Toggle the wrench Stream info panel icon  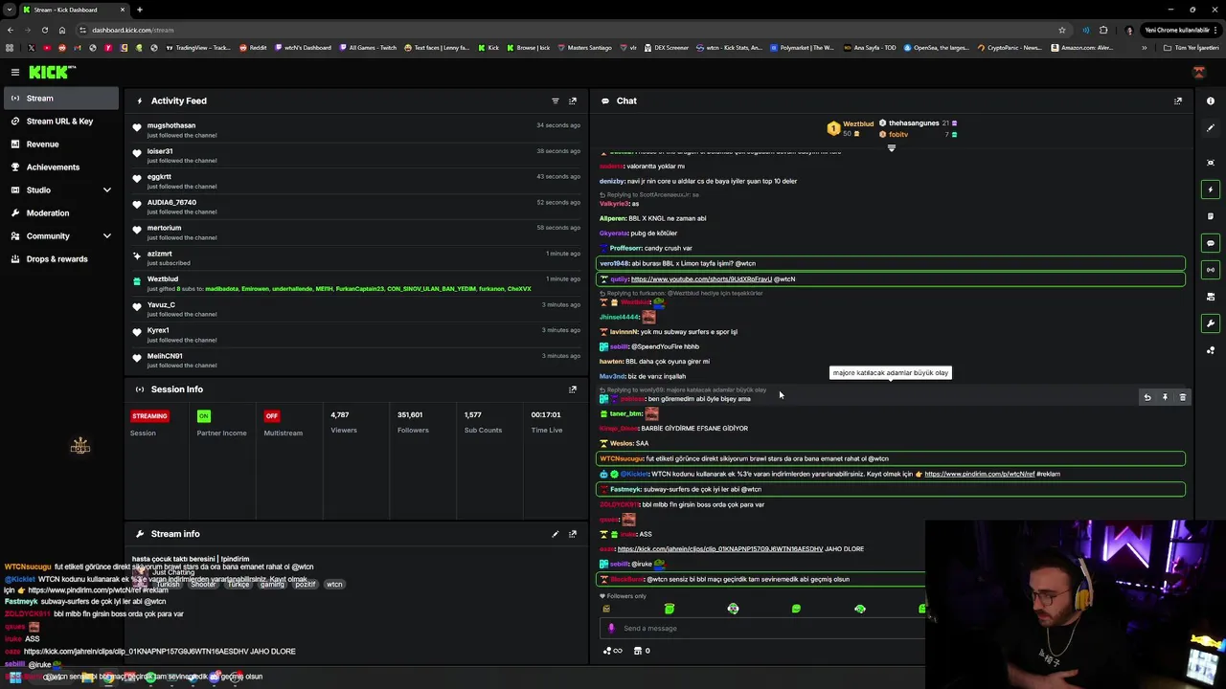coord(1211,323)
